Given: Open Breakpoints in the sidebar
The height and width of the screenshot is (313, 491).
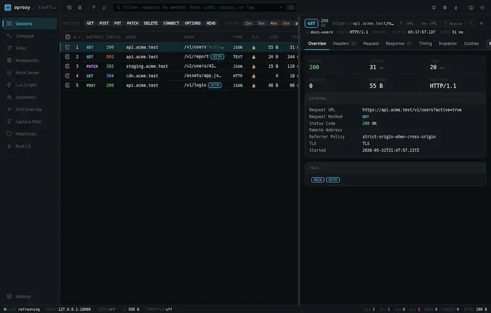Looking at the screenshot, I should coord(29,60).
